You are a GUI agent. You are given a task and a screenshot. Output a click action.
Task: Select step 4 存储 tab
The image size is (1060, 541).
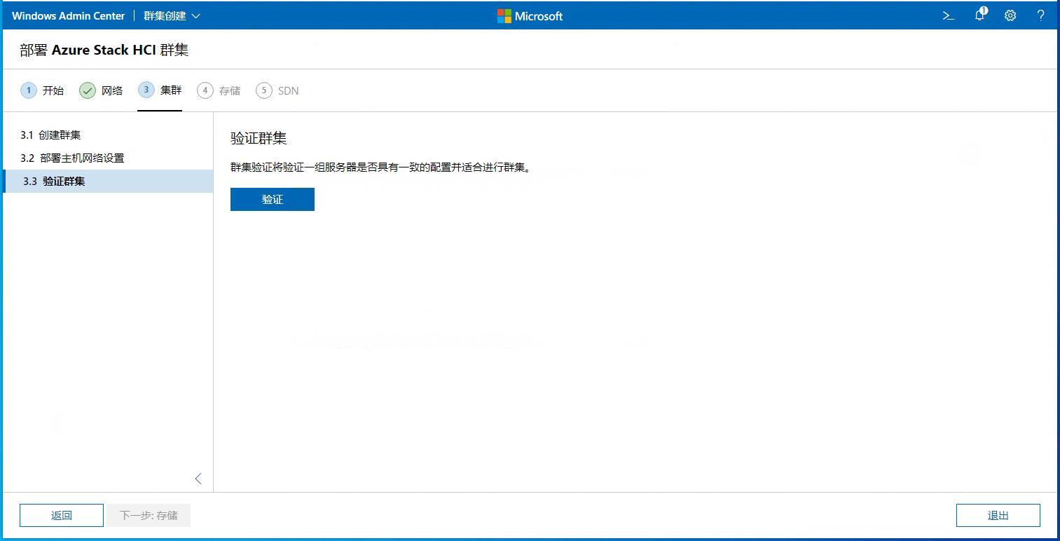(x=219, y=90)
